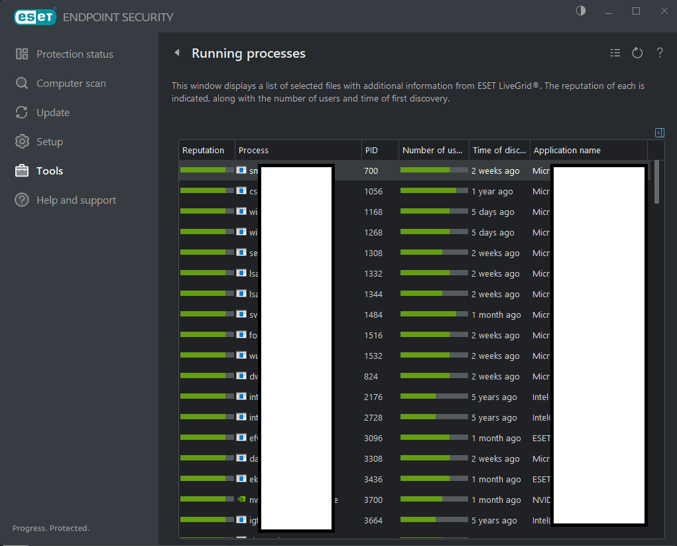The width and height of the screenshot is (677, 546).
Task: Select the process row with PID 2728
Action: point(413,417)
